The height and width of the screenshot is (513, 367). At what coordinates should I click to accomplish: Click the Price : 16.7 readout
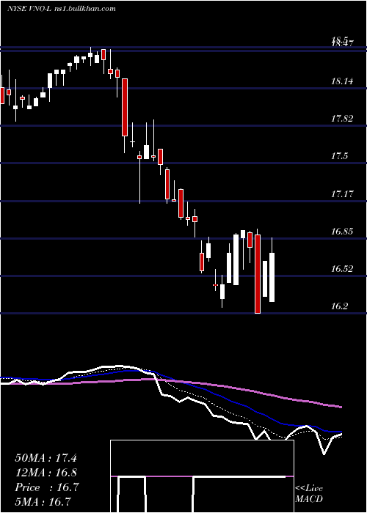(46, 487)
